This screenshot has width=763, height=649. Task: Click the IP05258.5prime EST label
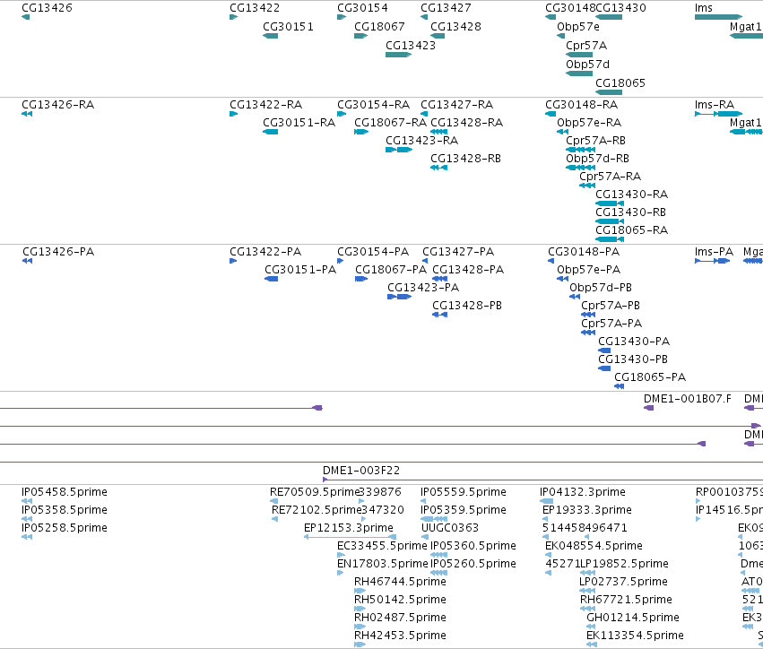[x=65, y=528]
